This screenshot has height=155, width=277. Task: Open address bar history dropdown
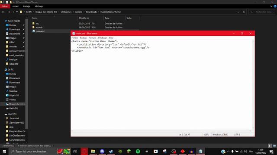coord(238,12)
